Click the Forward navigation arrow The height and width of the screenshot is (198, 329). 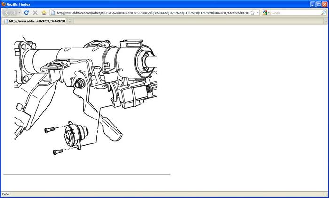pyautogui.click(x=14, y=13)
